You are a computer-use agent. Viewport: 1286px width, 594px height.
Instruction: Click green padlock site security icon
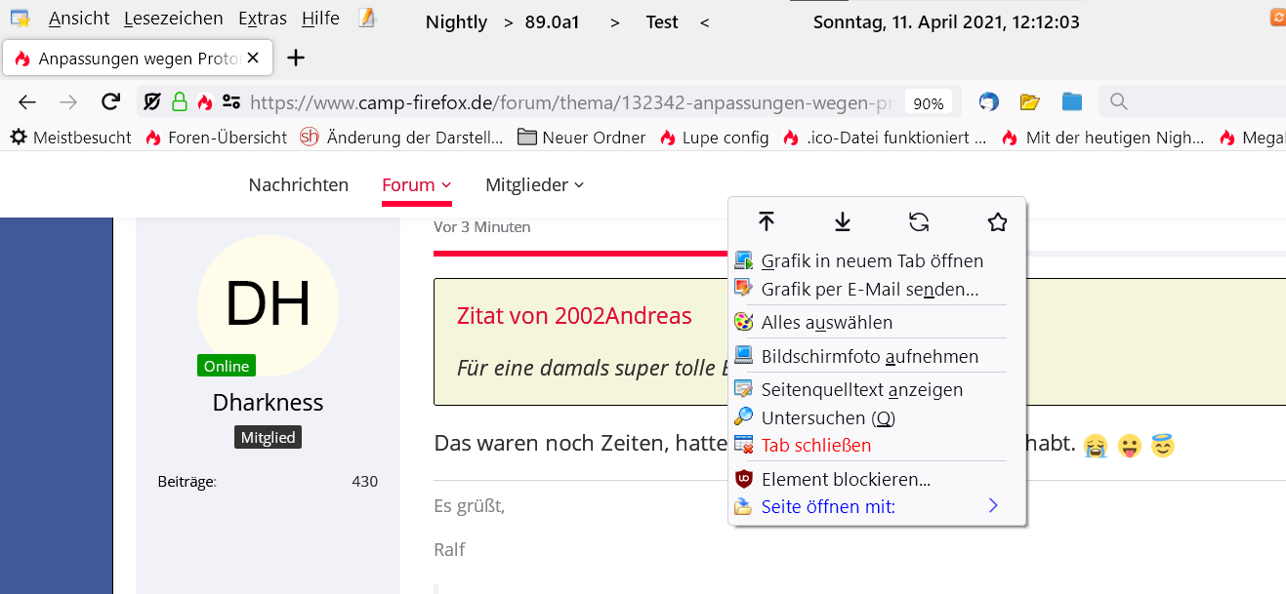(x=179, y=101)
